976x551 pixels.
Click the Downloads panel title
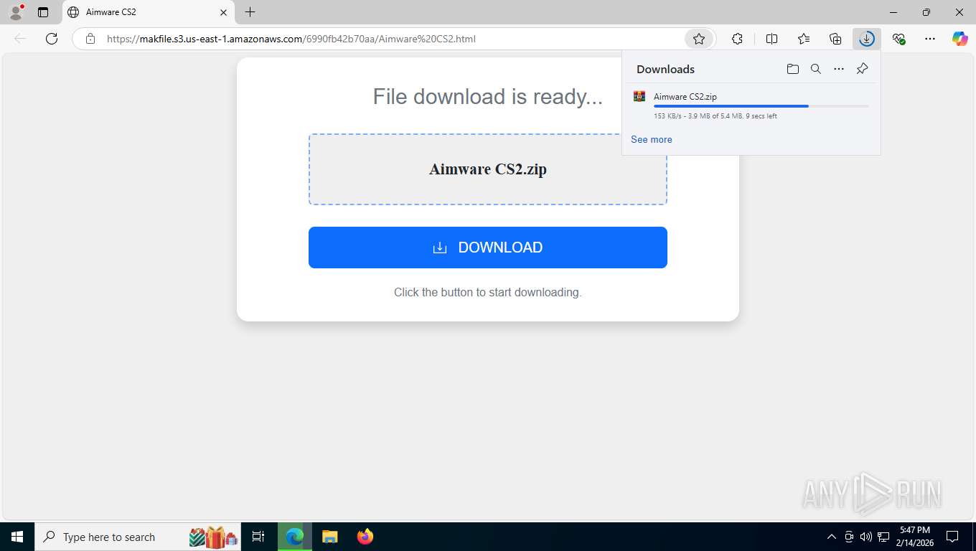(665, 69)
